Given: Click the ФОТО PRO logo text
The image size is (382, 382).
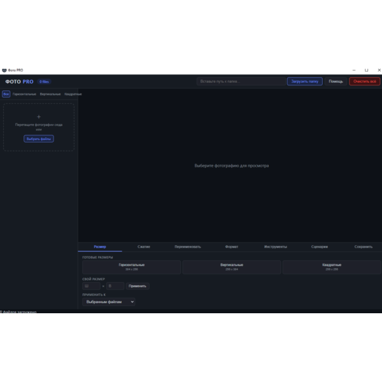Looking at the screenshot, I should (x=20, y=81).
